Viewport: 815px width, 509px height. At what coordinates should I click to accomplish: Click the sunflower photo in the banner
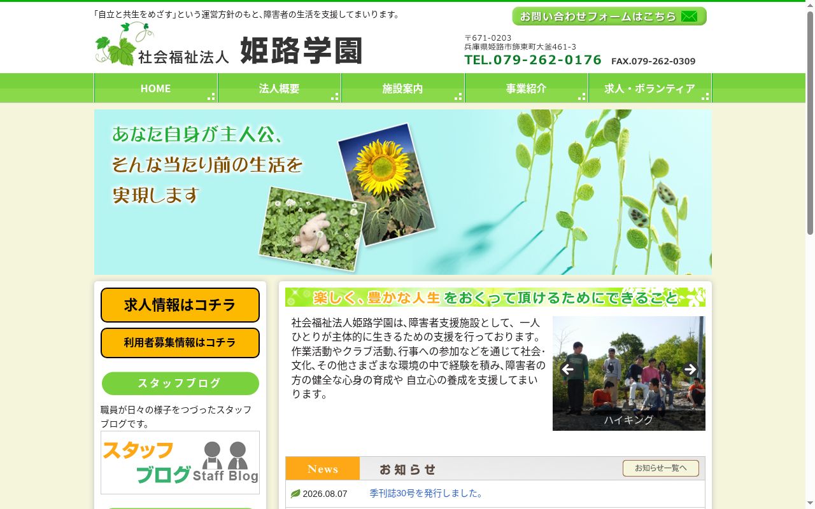click(x=386, y=185)
